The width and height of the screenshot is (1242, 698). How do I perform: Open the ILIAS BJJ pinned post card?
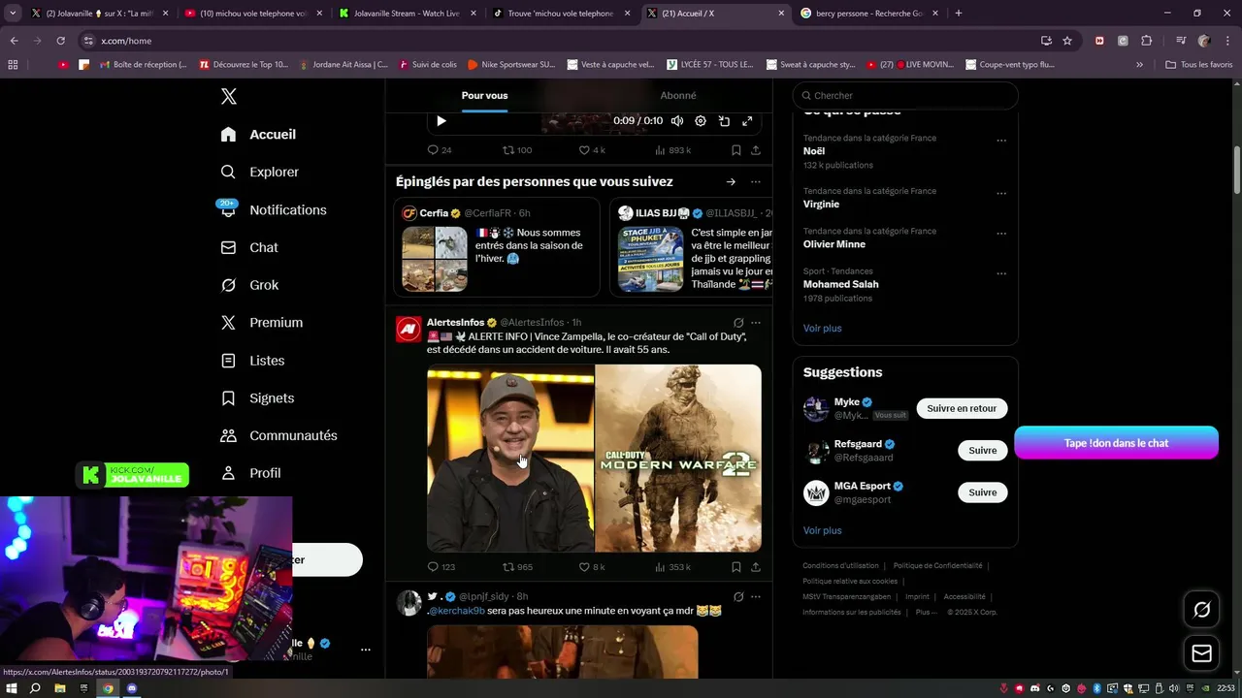tap(691, 247)
